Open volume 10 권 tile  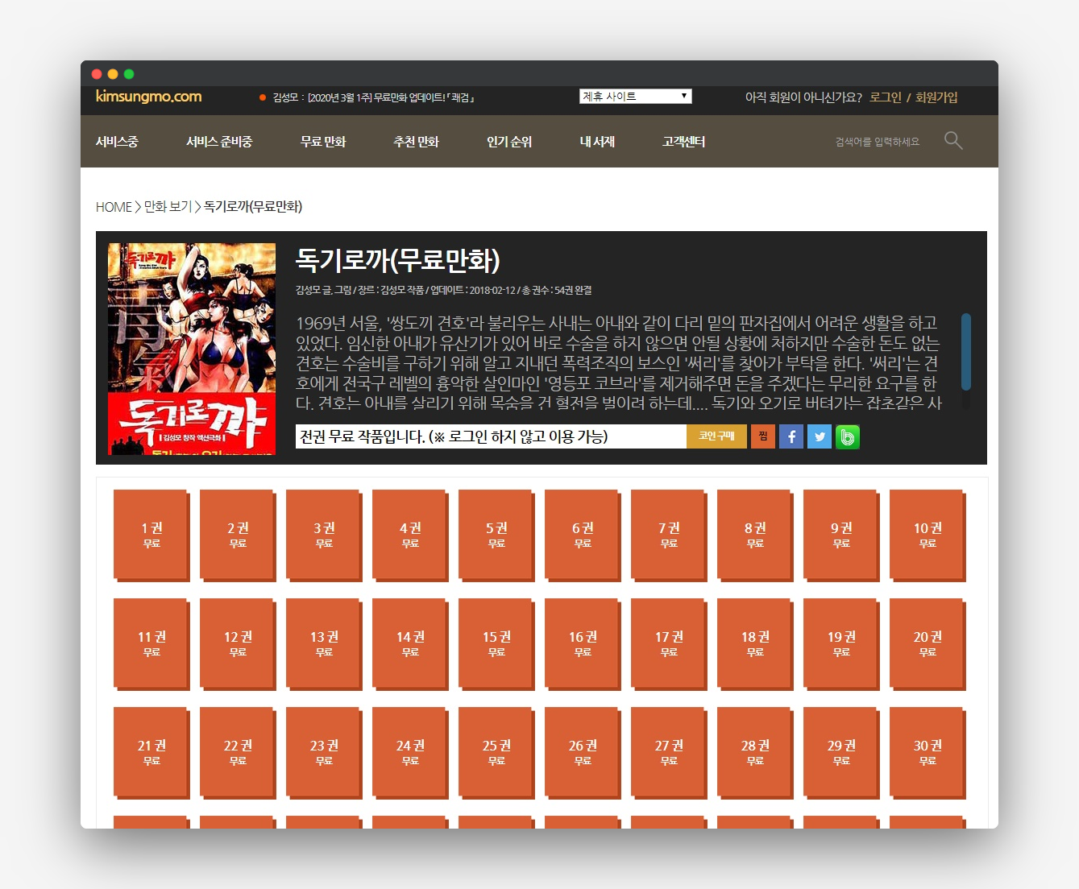click(x=928, y=535)
